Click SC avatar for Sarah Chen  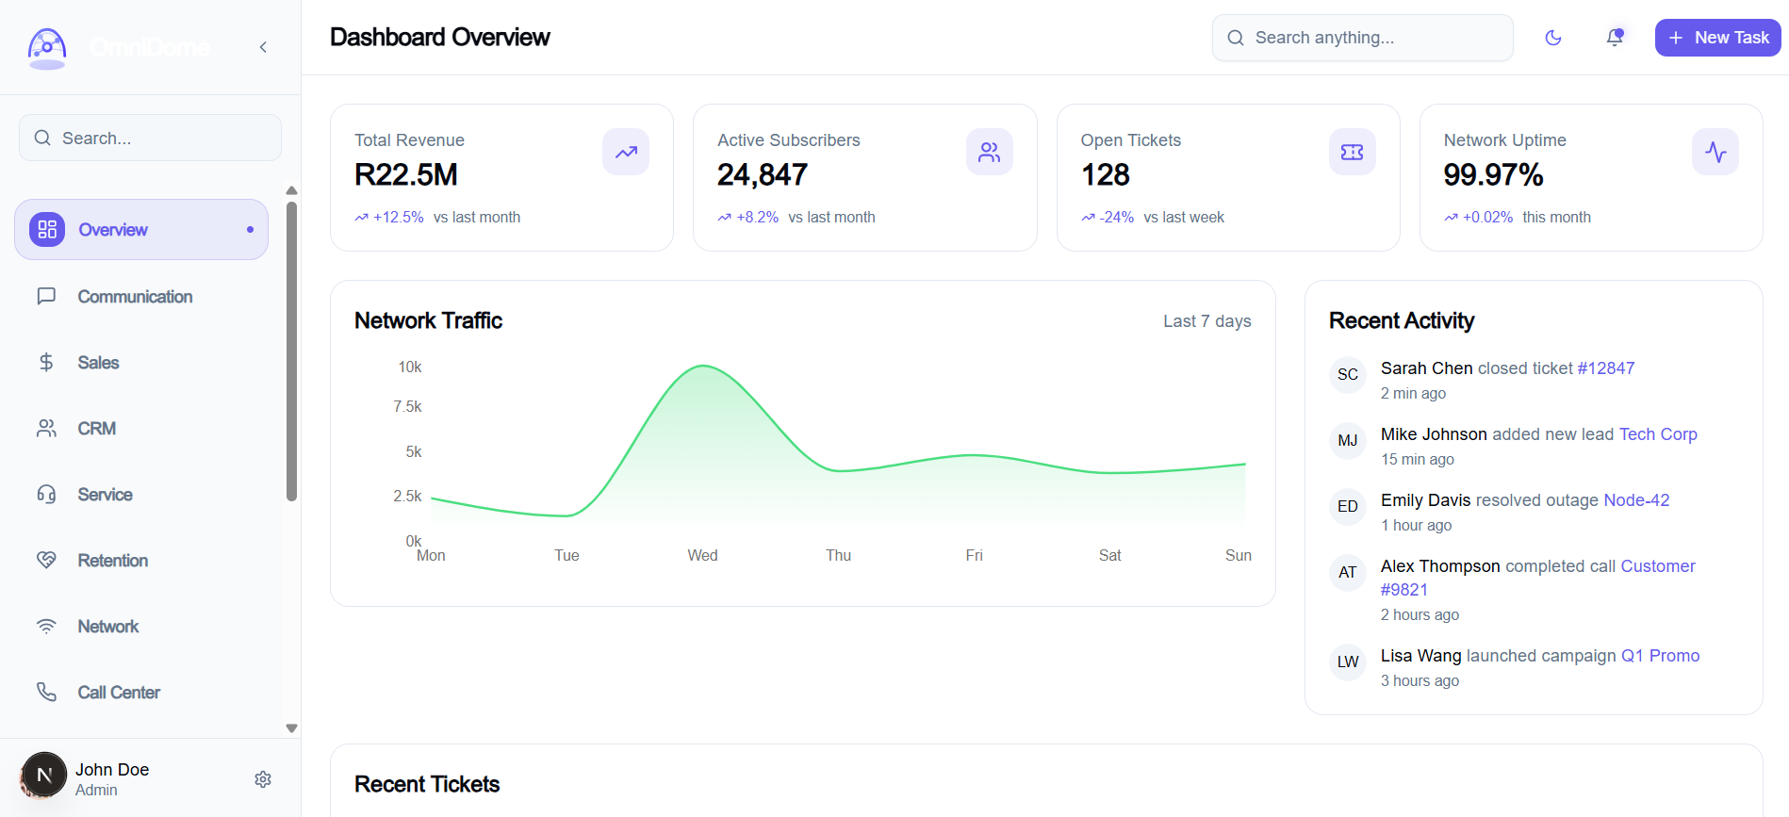(1348, 374)
